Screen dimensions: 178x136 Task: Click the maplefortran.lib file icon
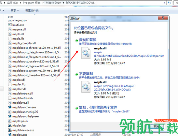pos(10,98)
